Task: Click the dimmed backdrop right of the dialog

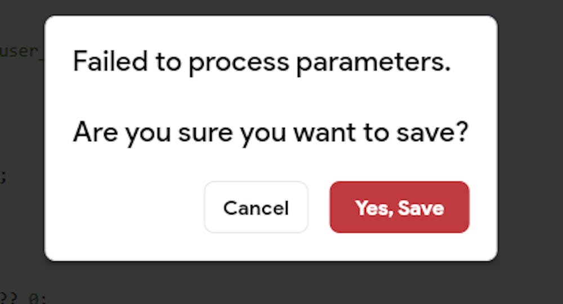Action: 529,141
